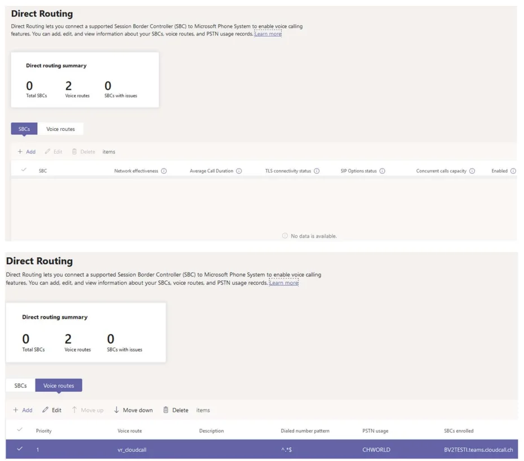Click the Concurrent calls capacity info icon

click(472, 171)
